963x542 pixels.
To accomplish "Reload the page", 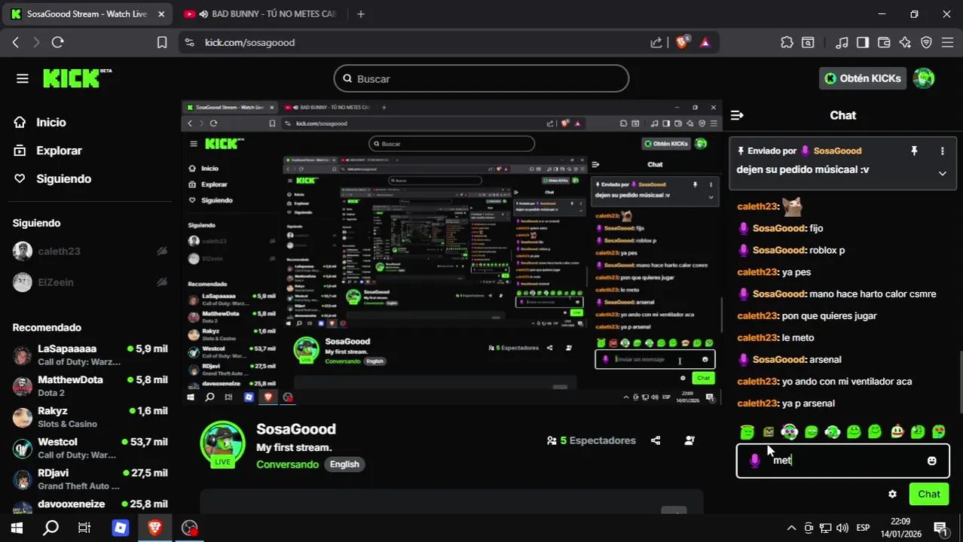I will pyautogui.click(x=57, y=43).
